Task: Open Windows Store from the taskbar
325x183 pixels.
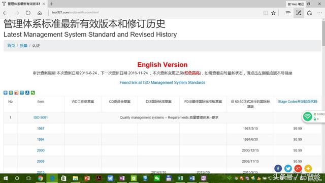Action: pyautogui.click(x=63, y=178)
